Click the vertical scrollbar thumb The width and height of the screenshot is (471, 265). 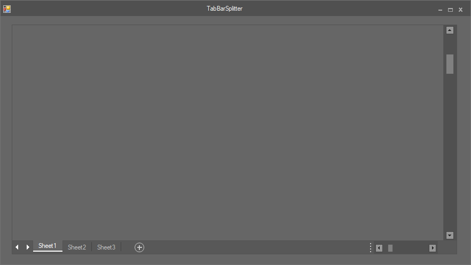[x=450, y=64]
